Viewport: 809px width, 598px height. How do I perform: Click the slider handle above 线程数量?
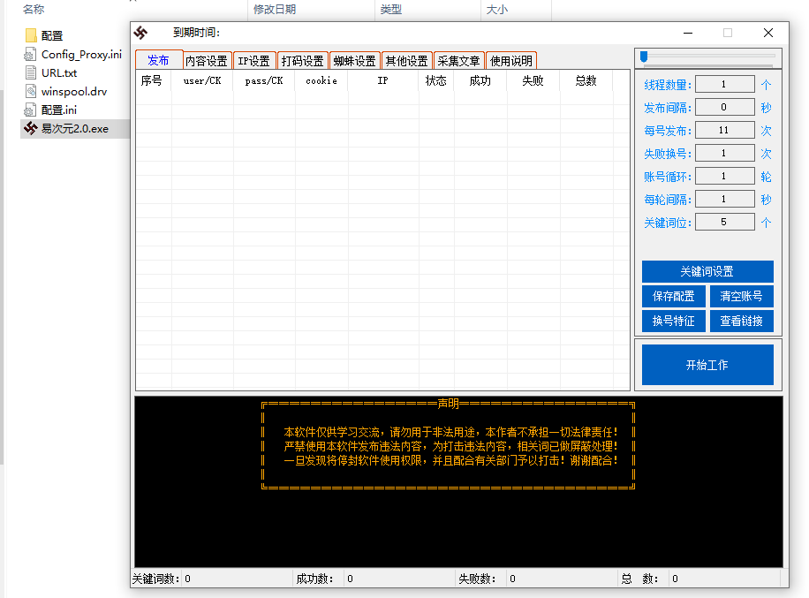[644, 57]
